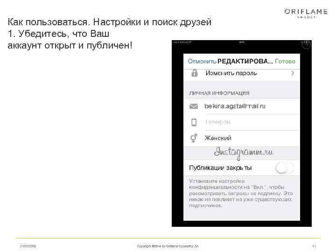This screenshot has height=252, width=336.
Task: Click the privacy description text Установите настройки
Action: click(240, 193)
